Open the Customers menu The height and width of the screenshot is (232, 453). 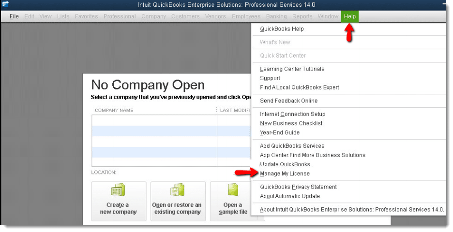(x=185, y=16)
